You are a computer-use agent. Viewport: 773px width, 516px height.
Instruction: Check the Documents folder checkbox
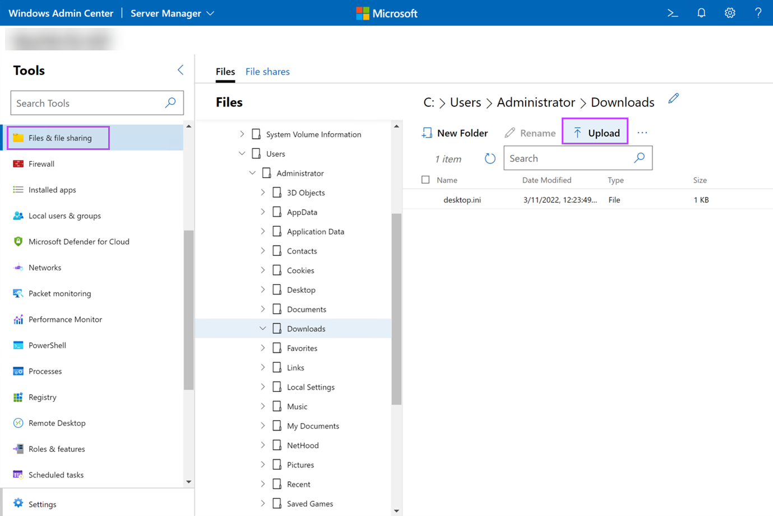pyautogui.click(x=277, y=309)
